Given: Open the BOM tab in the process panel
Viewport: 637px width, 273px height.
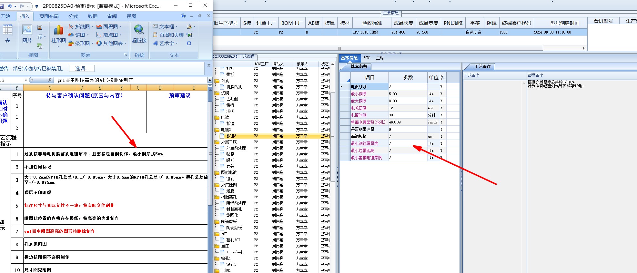Looking at the screenshot, I should pyautogui.click(x=367, y=58).
